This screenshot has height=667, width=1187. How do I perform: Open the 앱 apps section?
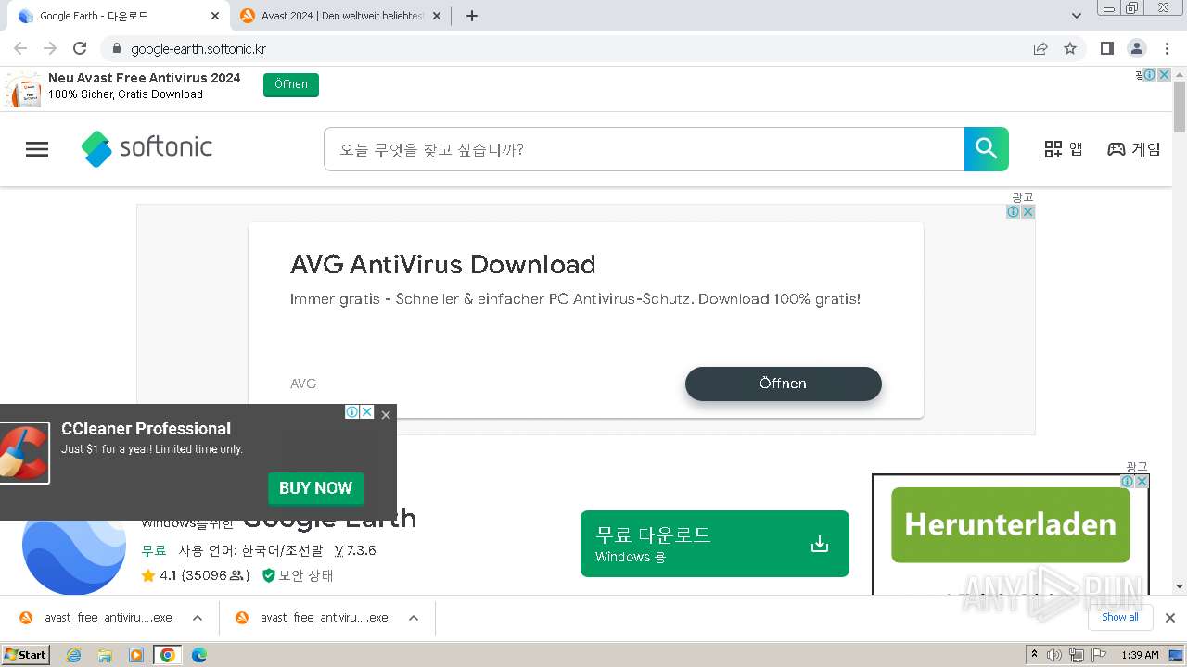(1064, 149)
